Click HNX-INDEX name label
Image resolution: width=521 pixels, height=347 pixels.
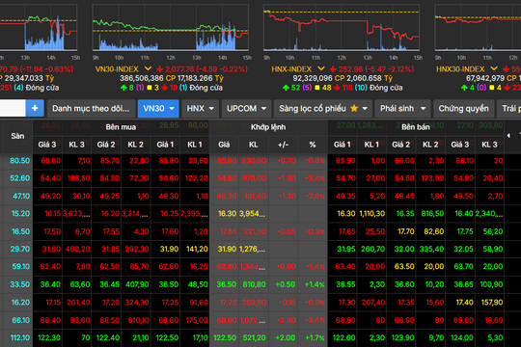point(291,69)
